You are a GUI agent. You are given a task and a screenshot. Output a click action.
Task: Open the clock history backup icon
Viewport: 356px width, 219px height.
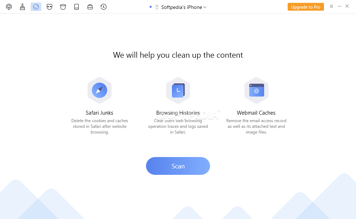104,7
